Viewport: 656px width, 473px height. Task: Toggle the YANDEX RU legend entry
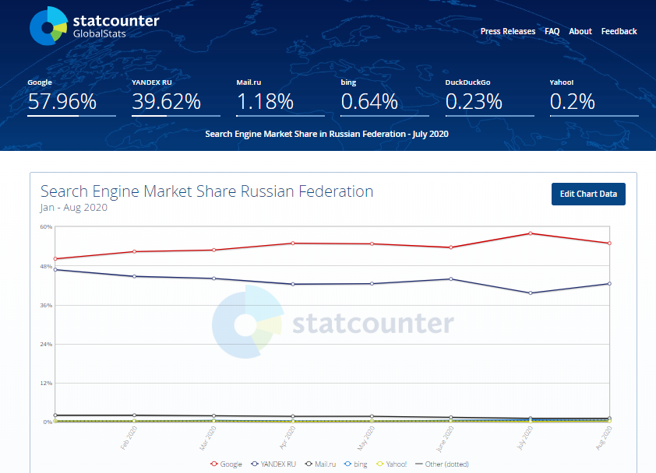point(273,464)
